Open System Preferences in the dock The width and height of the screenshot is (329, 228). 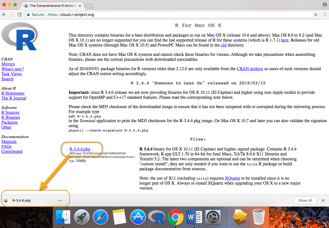point(213,217)
